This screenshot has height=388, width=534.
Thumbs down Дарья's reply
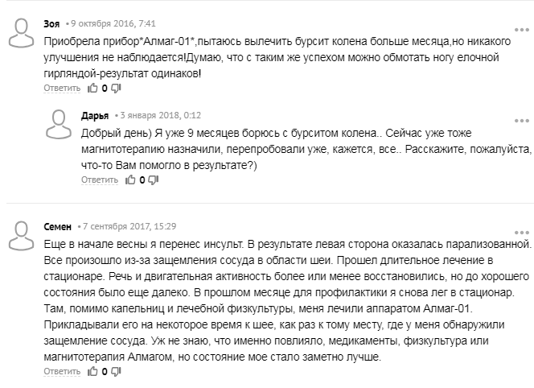154,180
